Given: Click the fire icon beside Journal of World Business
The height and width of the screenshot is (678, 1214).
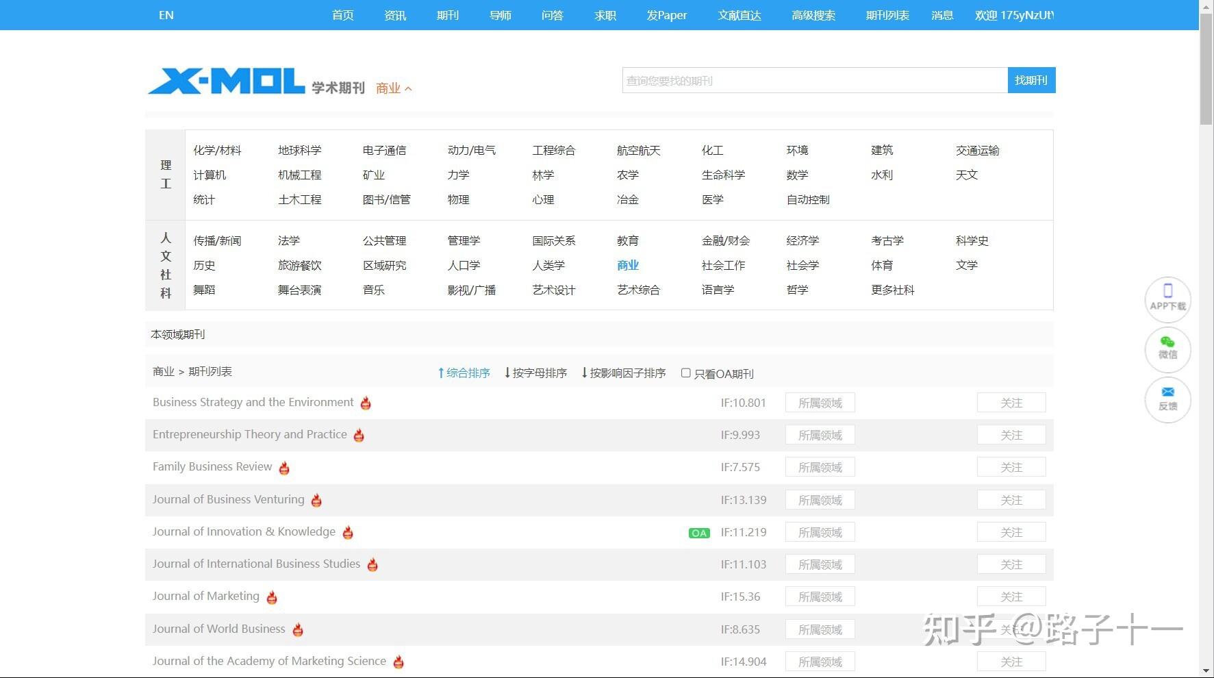Looking at the screenshot, I should click(x=298, y=630).
